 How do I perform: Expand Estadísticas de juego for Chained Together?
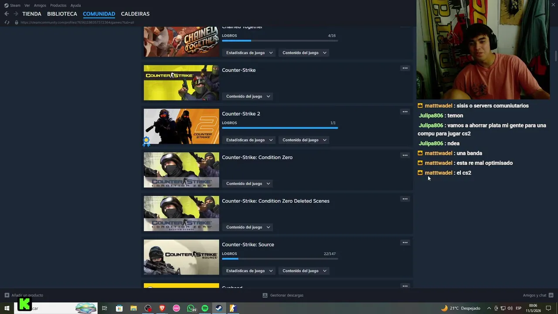[249, 53]
